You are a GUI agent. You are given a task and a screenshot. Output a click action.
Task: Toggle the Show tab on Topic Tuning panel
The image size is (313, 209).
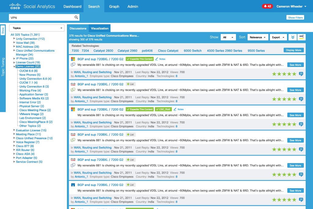click(x=3, y=30)
